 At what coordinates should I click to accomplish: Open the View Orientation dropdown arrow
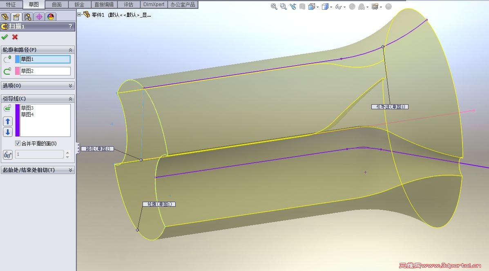pyautogui.click(x=317, y=7)
